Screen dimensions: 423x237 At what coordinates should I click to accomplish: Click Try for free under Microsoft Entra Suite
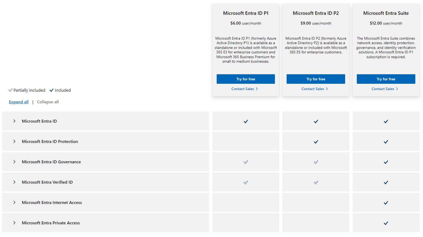pos(386,79)
